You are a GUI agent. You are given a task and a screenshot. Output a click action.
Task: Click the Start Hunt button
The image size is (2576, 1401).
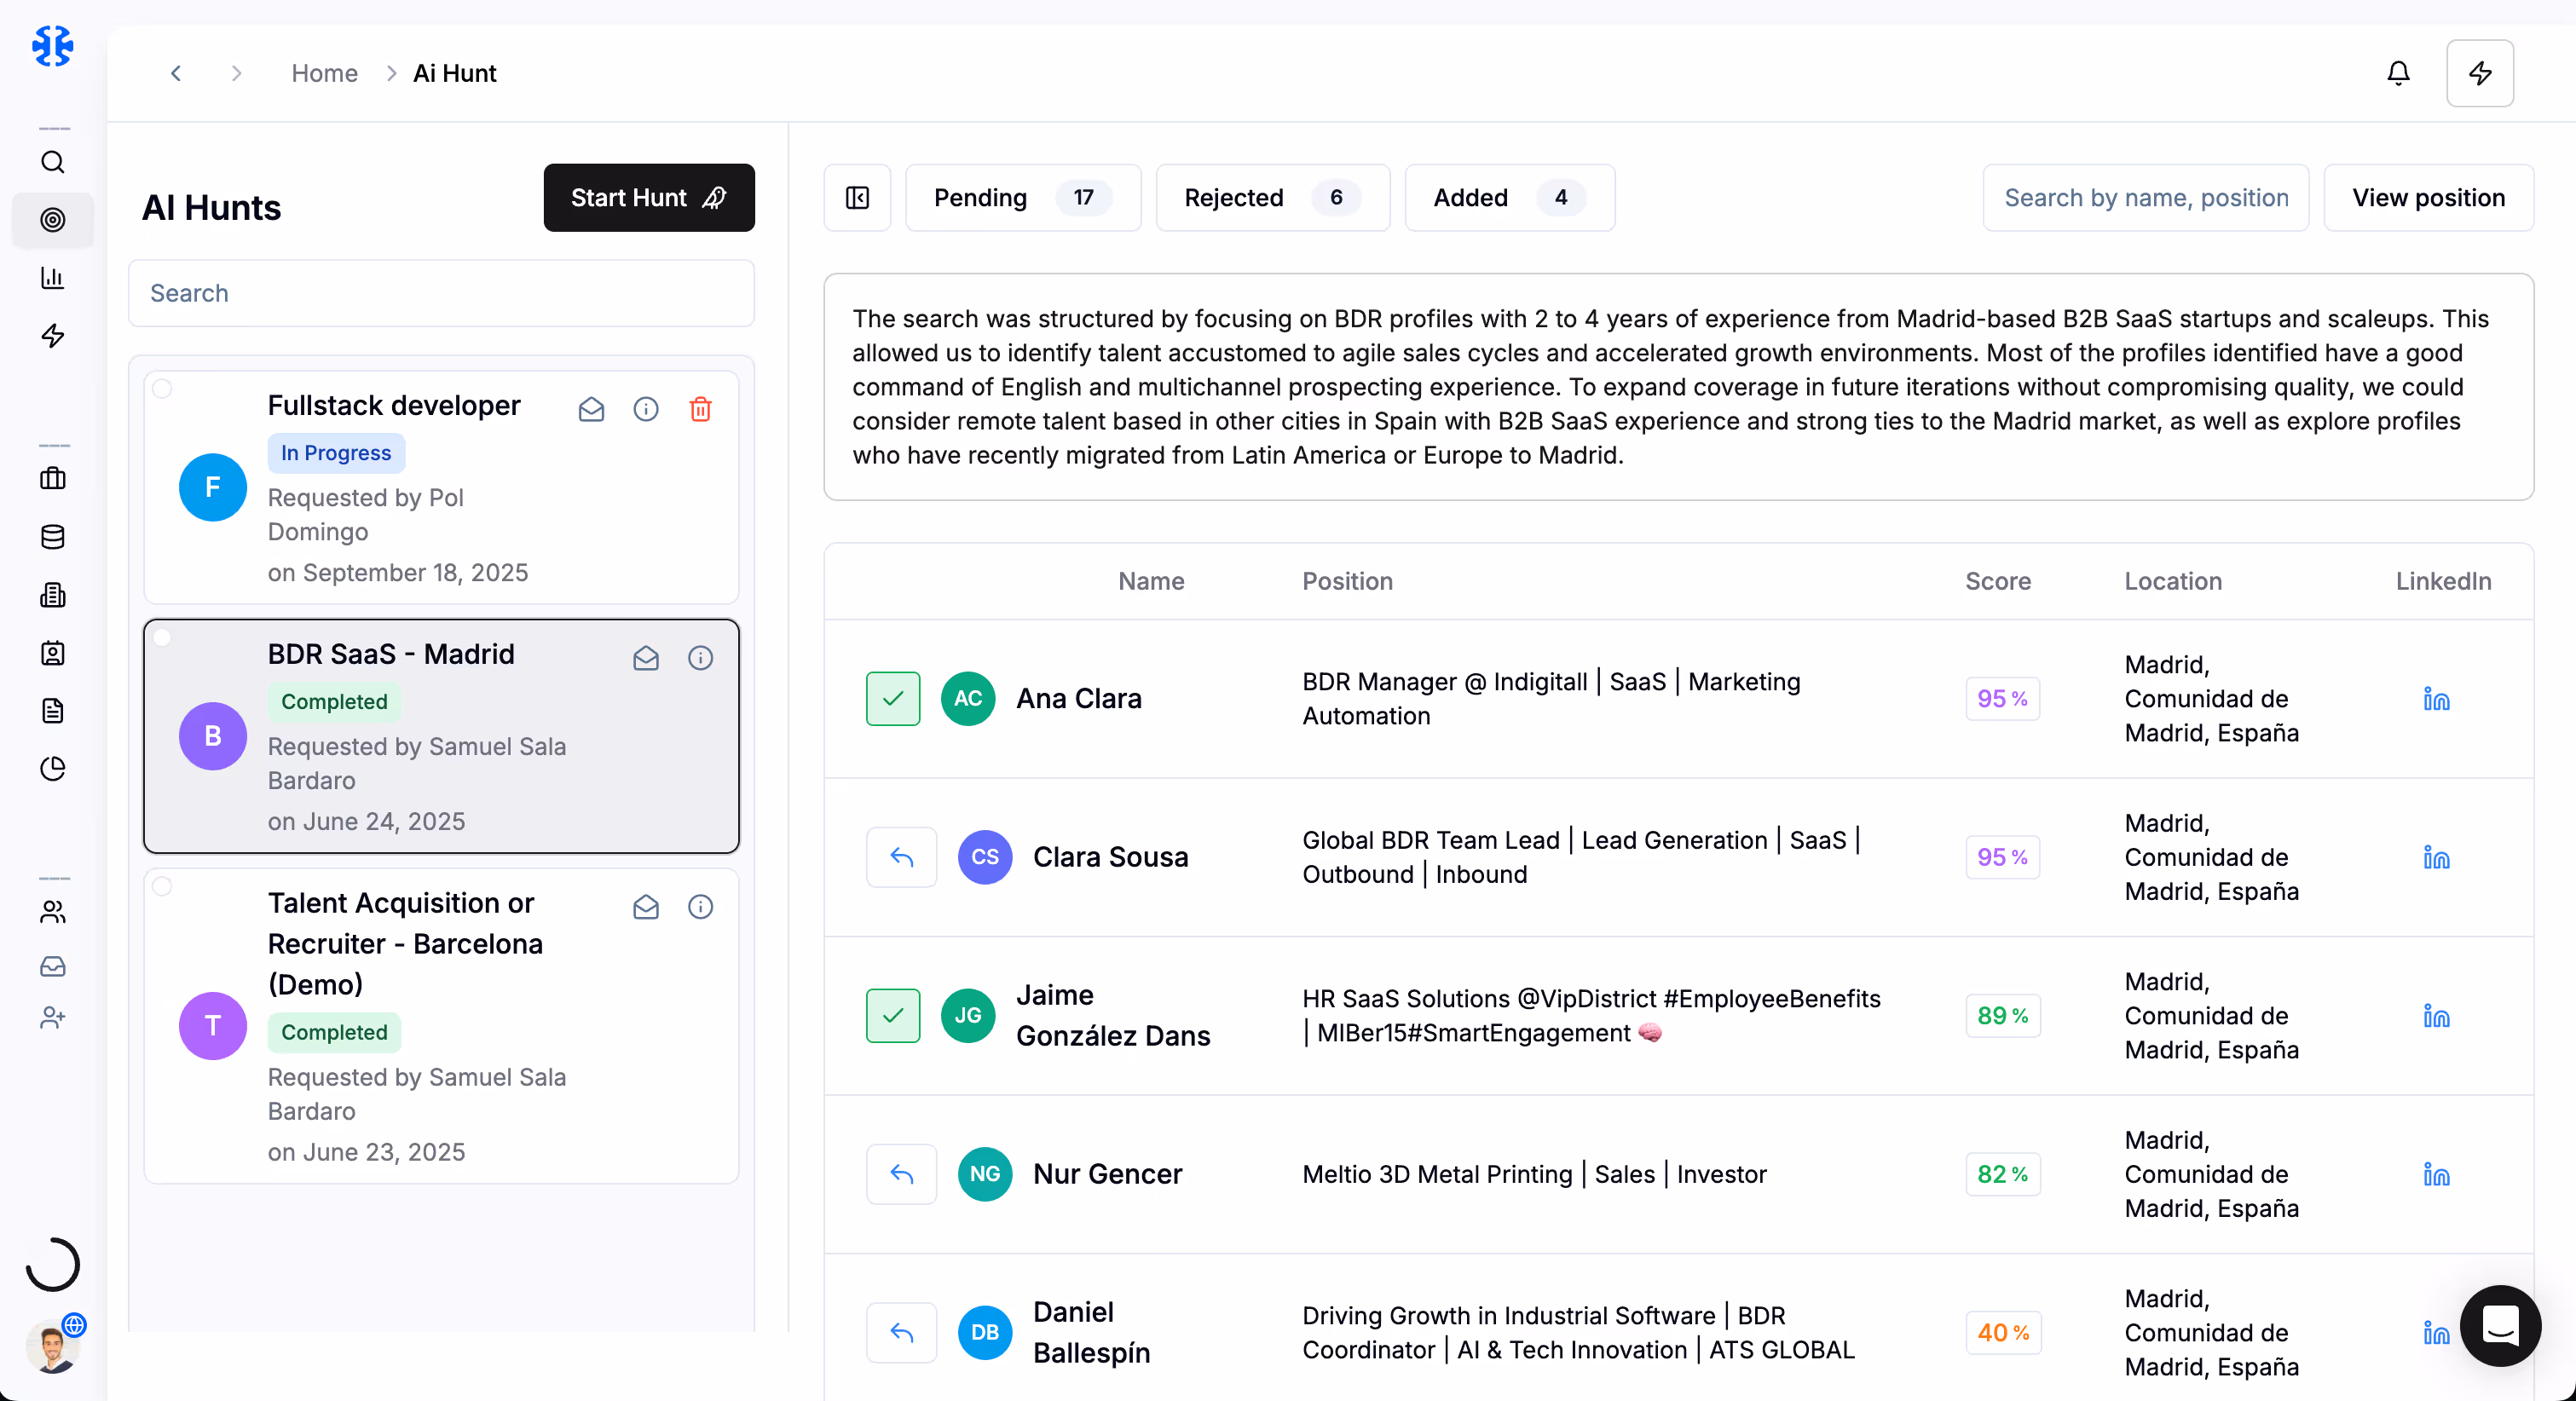pos(648,198)
